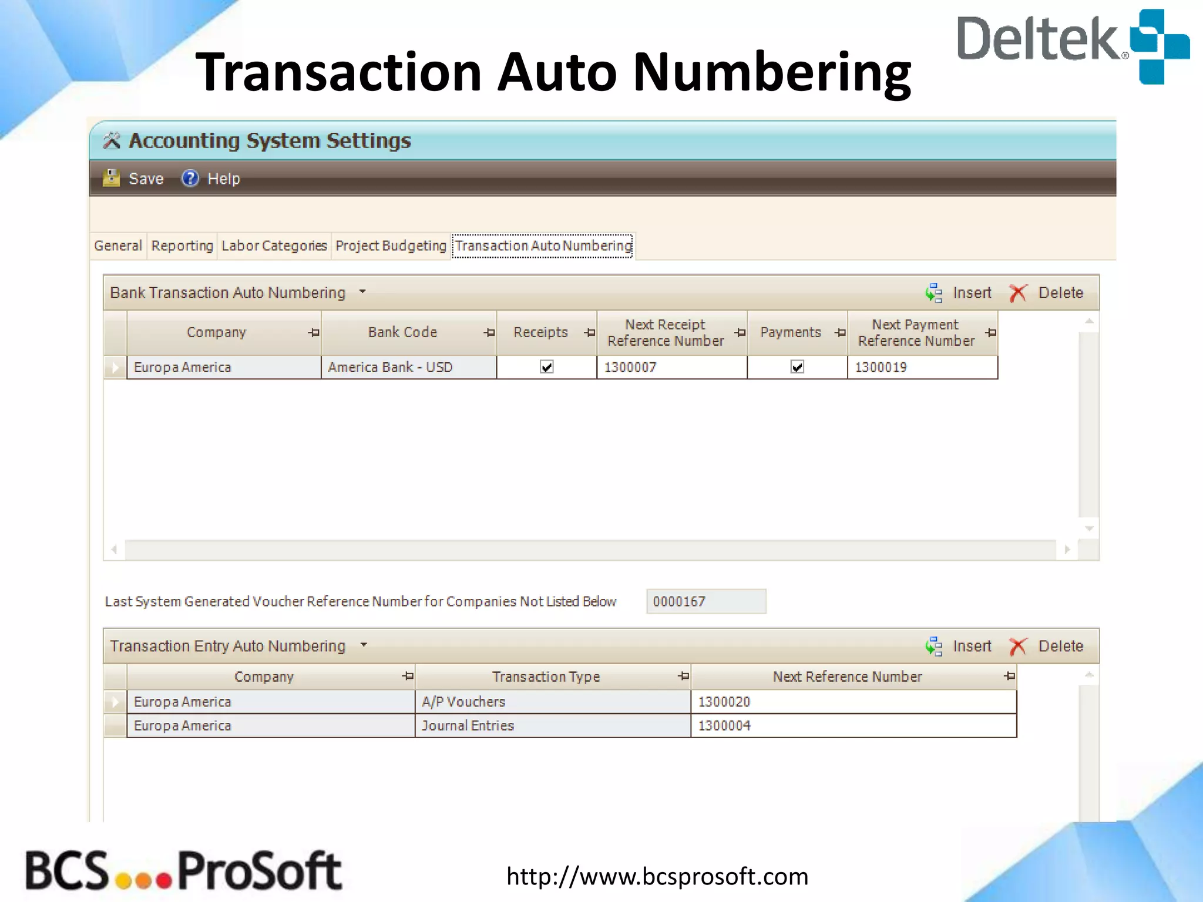Click Delete X icon in Transaction Entry grid
Viewport: 1203px width, 902px height.
coord(1018,646)
